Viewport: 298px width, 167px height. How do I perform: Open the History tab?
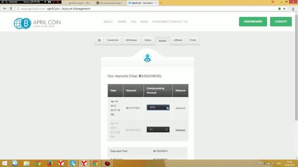click(x=148, y=40)
